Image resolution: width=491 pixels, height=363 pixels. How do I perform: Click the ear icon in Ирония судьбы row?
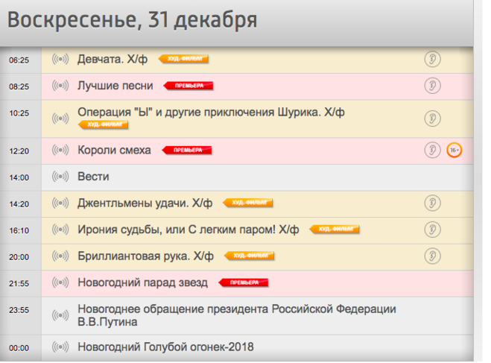tap(432, 230)
